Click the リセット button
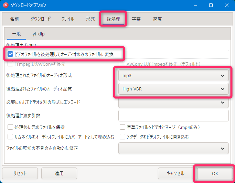 20,173
